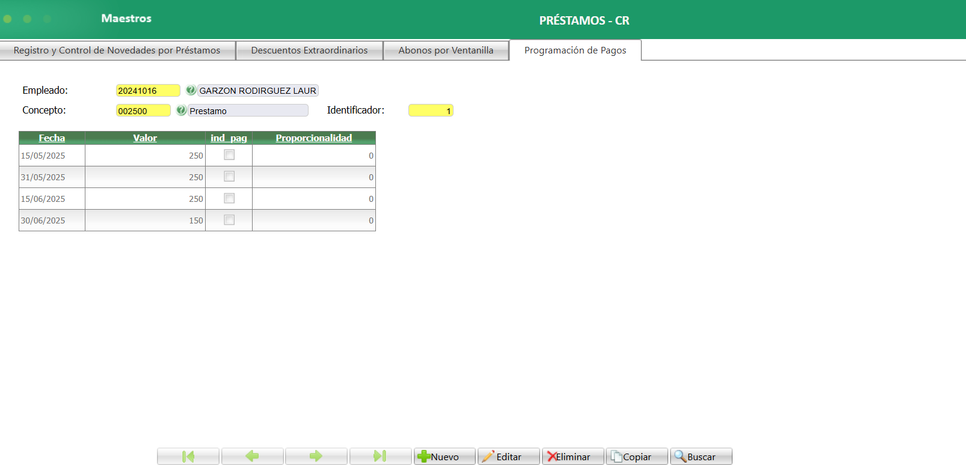The width and height of the screenshot is (966, 465).
Task: Go to the next record arrow
Action: (316, 457)
